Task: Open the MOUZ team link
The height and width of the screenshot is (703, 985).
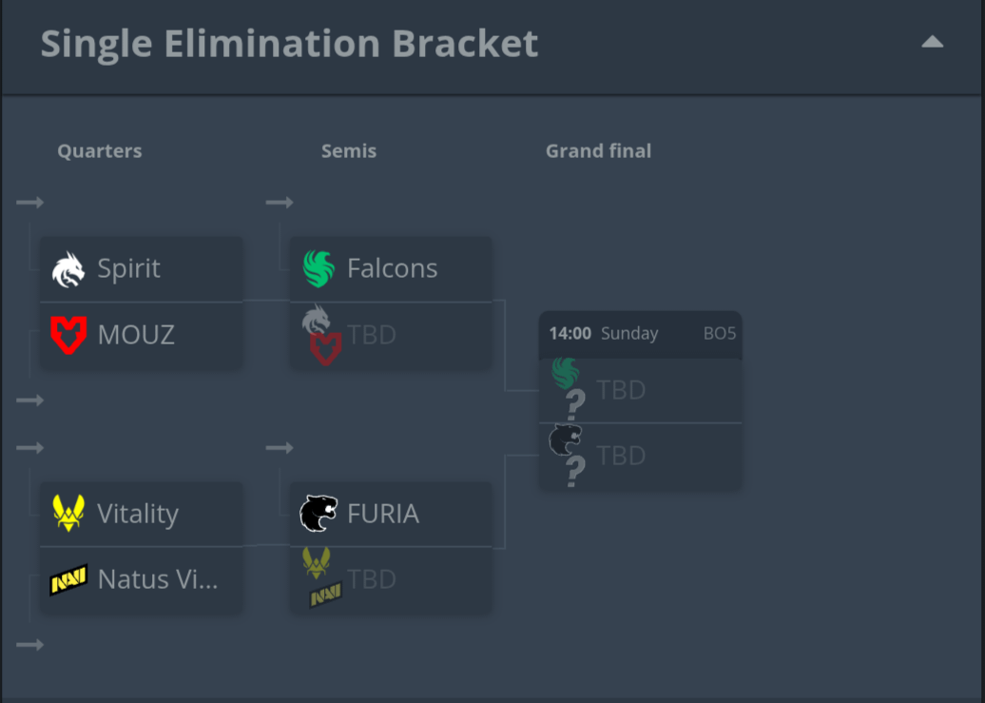Action: (136, 335)
